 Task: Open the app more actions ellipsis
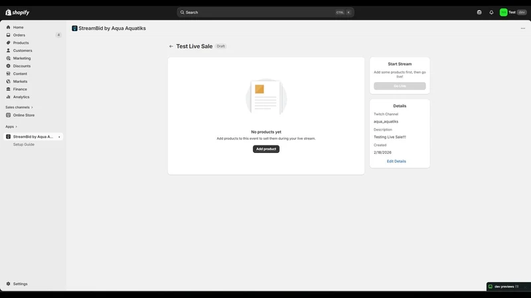click(x=523, y=28)
